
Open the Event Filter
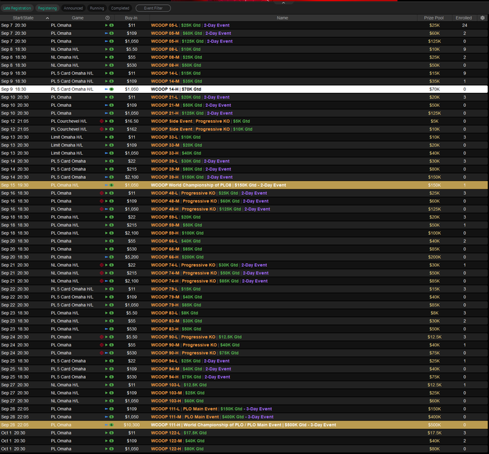pyautogui.click(x=153, y=8)
